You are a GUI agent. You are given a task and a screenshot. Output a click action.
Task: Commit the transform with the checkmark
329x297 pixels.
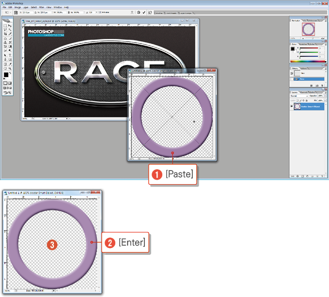(x=144, y=13)
